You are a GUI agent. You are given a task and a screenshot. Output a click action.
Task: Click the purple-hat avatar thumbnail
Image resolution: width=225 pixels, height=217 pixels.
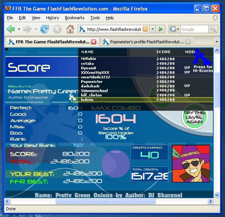(x=191, y=164)
